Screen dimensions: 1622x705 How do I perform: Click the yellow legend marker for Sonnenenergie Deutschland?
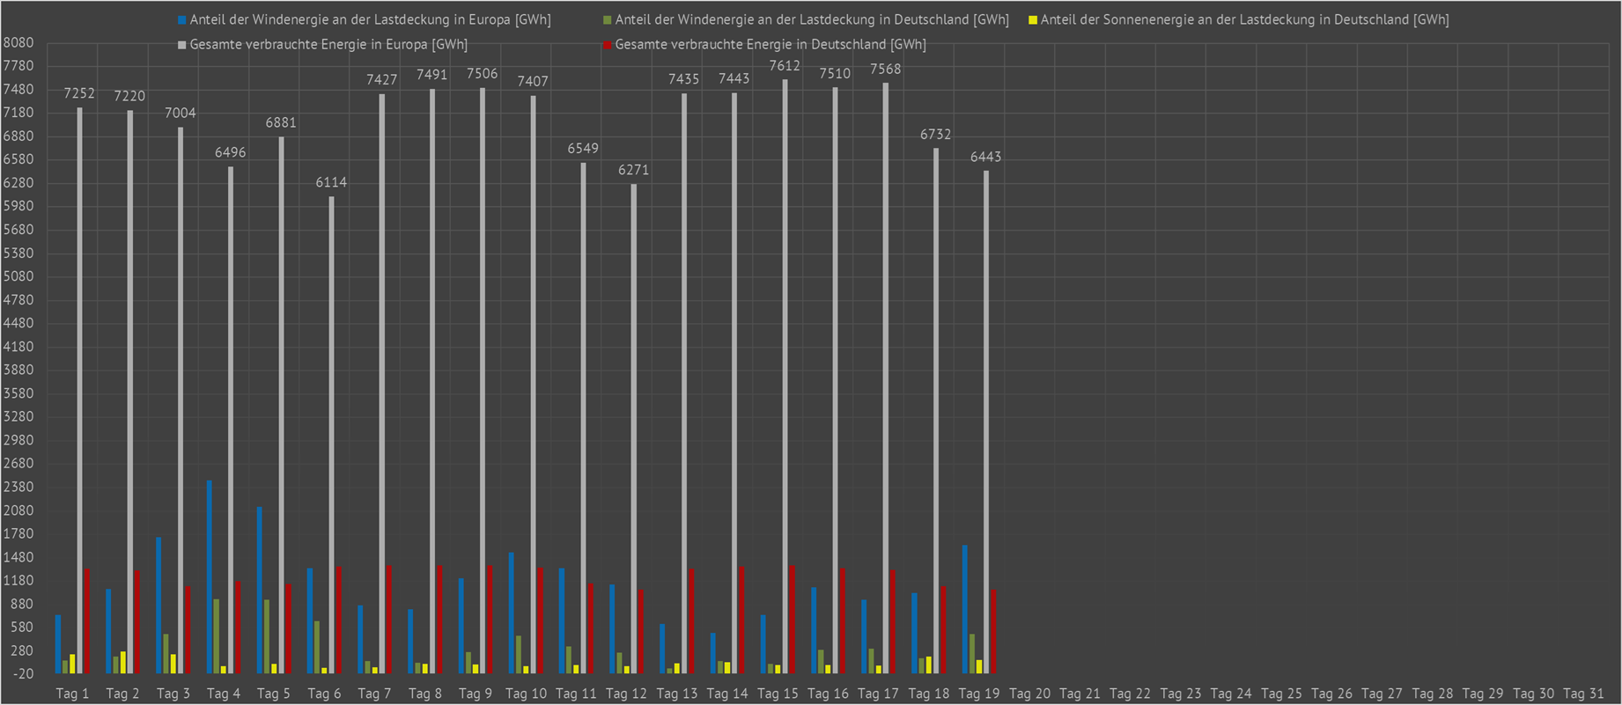tap(1033, 19)
